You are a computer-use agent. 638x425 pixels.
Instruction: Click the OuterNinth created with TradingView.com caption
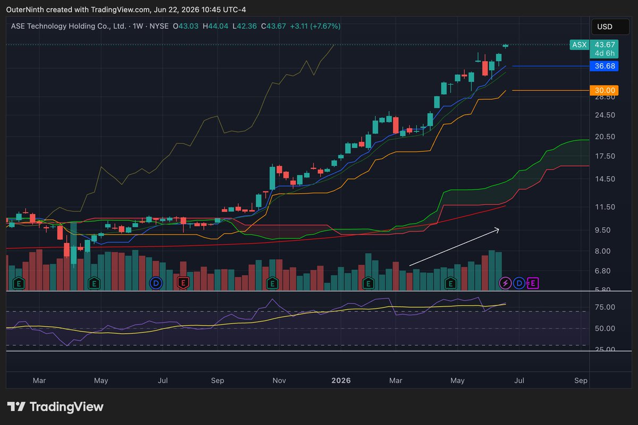(125, 10)
